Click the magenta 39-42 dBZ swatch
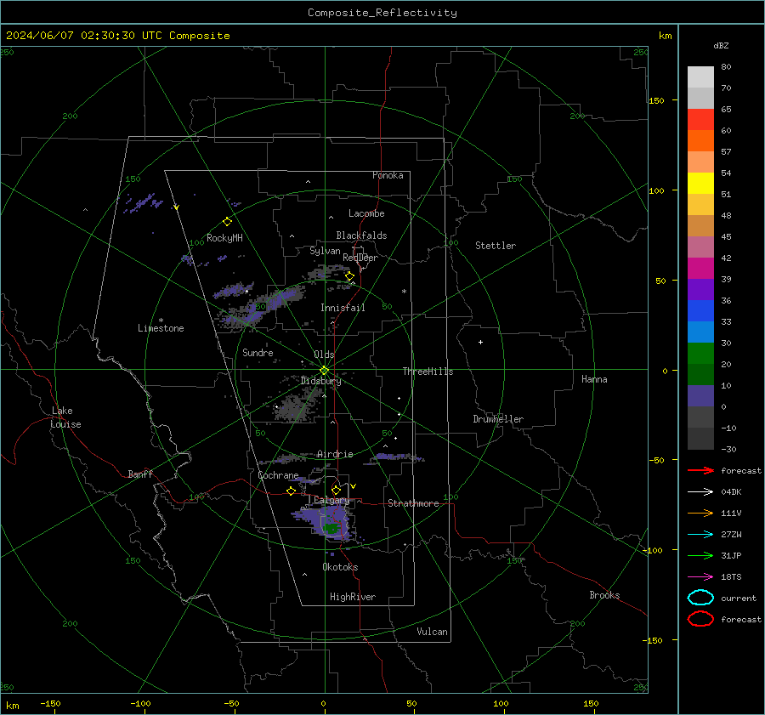The width and height of the screenshot is (765, 715). click(x=700, y=269)
